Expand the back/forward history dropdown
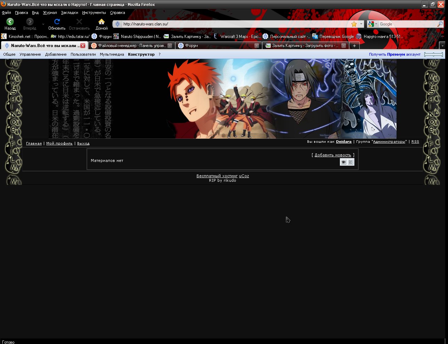 pyautogui.click(x=43, y=24)
